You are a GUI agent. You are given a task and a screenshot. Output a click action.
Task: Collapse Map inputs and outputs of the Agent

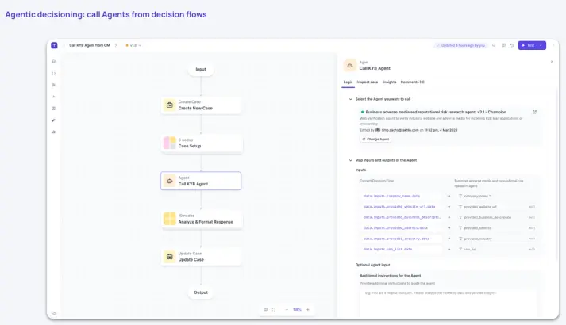tap(351, 160)
